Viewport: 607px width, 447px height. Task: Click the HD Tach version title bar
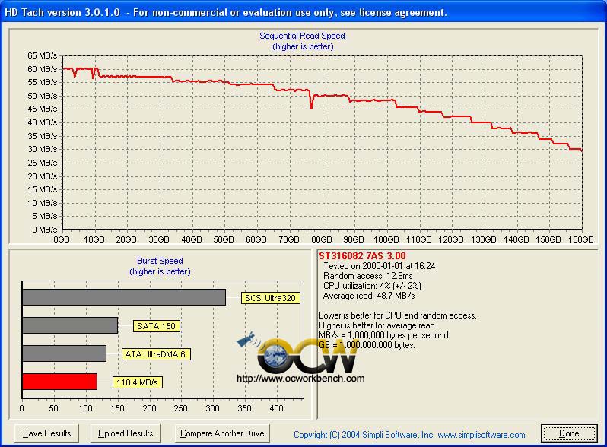[x=303, y=12]
